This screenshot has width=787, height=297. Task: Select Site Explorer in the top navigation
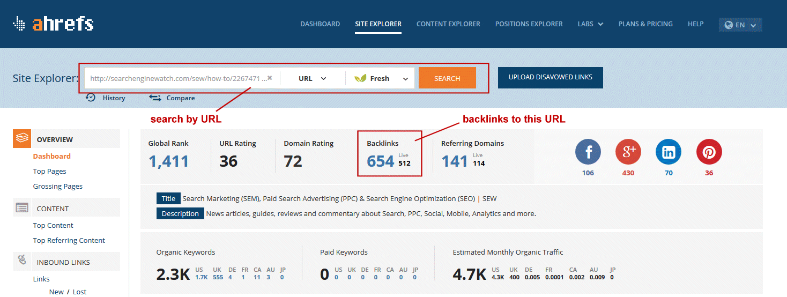(x=378, y=24)
